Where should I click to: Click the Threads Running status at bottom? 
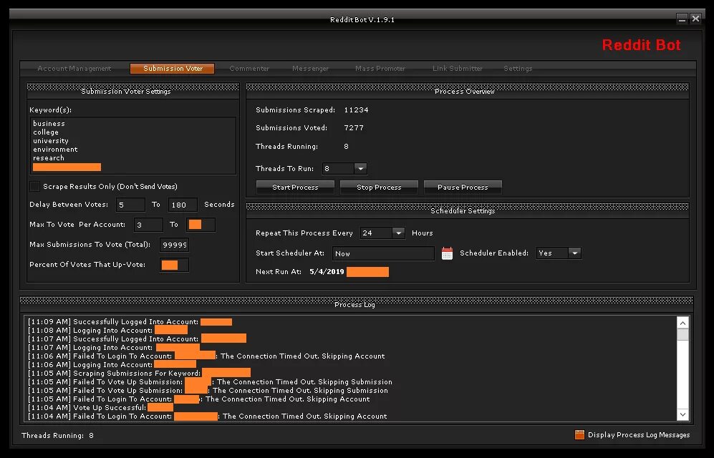coord(57,435)
